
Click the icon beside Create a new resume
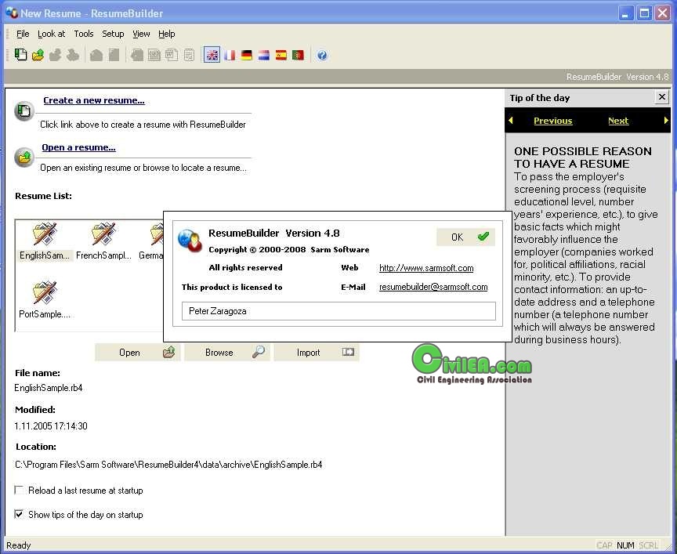(24, 111)
